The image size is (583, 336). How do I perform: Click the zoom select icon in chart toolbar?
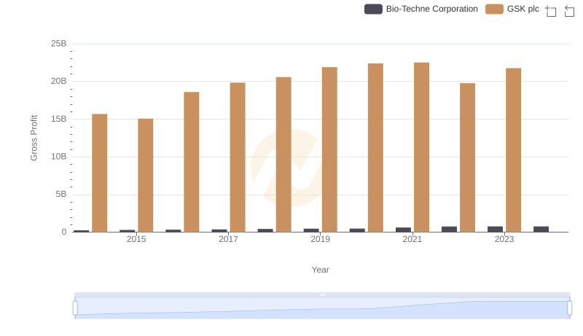(x=551, y=11)
